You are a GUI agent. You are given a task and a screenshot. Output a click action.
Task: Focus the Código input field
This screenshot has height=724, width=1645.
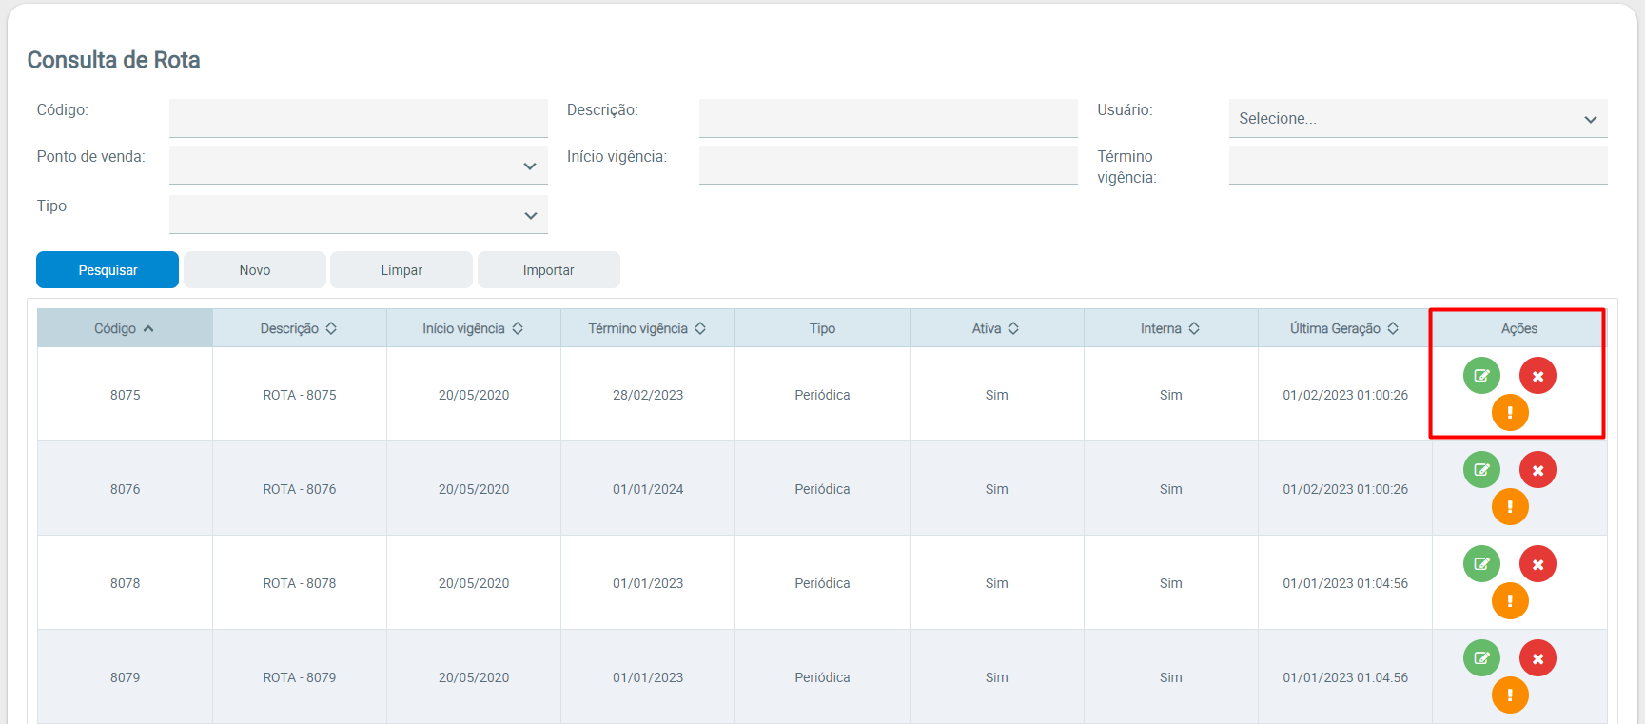[358, 118]
